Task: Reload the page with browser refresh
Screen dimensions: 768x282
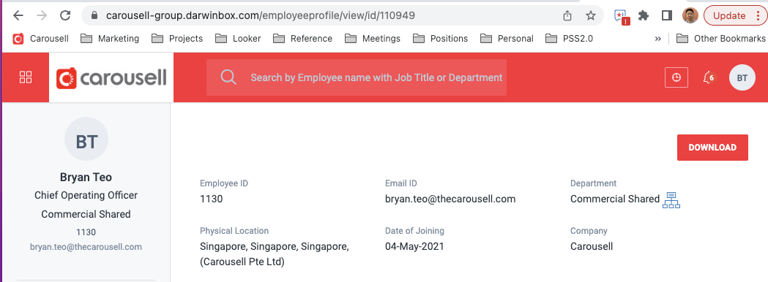Action: point(65,15)
